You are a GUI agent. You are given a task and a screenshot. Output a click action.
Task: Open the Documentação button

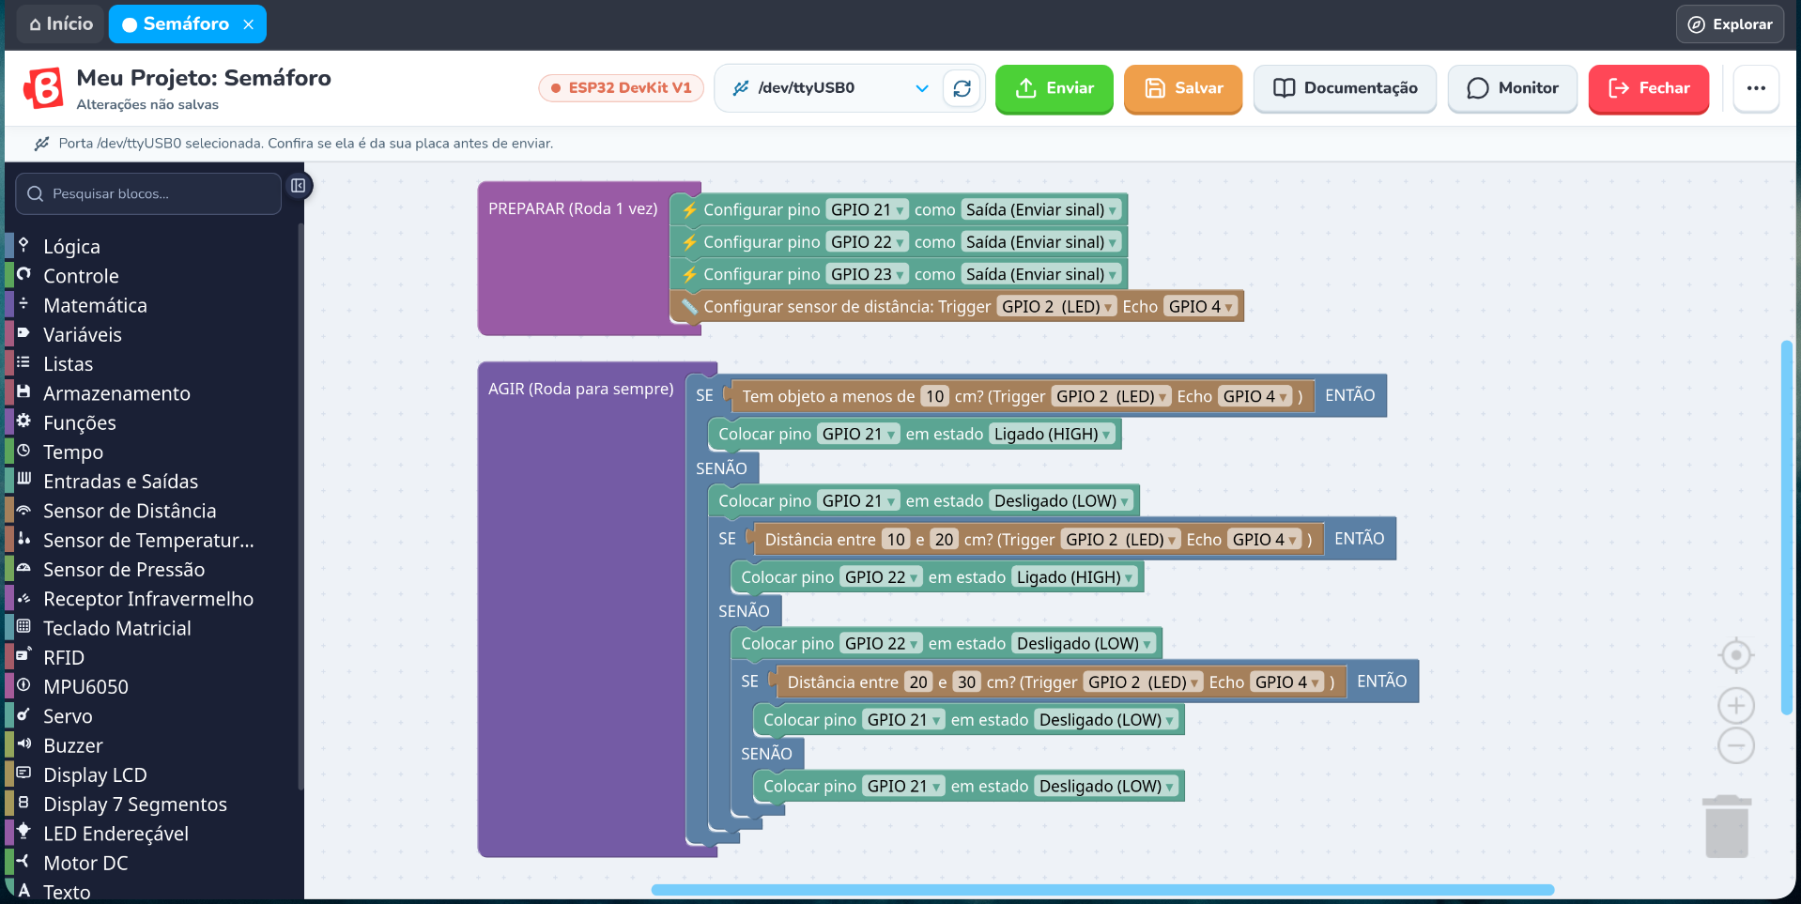pos(1345,88)
